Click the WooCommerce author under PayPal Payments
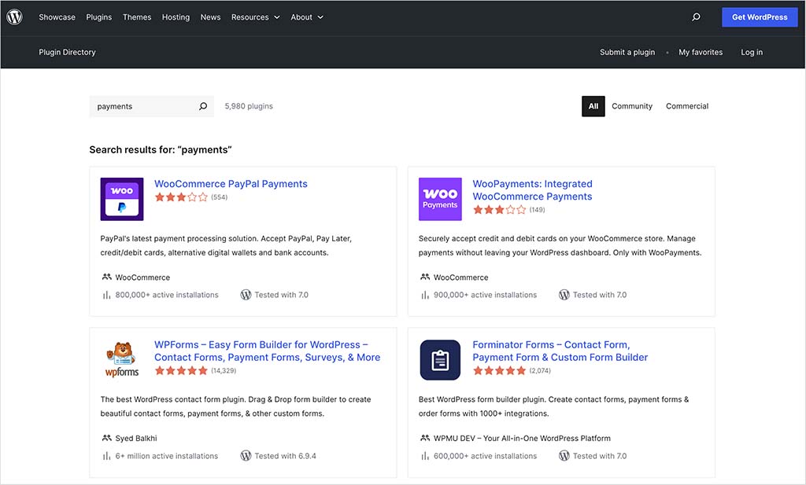The image size is (806, 485). point(142,277)
